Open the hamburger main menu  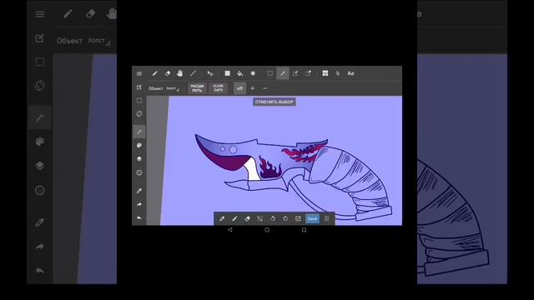click(139, 73)
